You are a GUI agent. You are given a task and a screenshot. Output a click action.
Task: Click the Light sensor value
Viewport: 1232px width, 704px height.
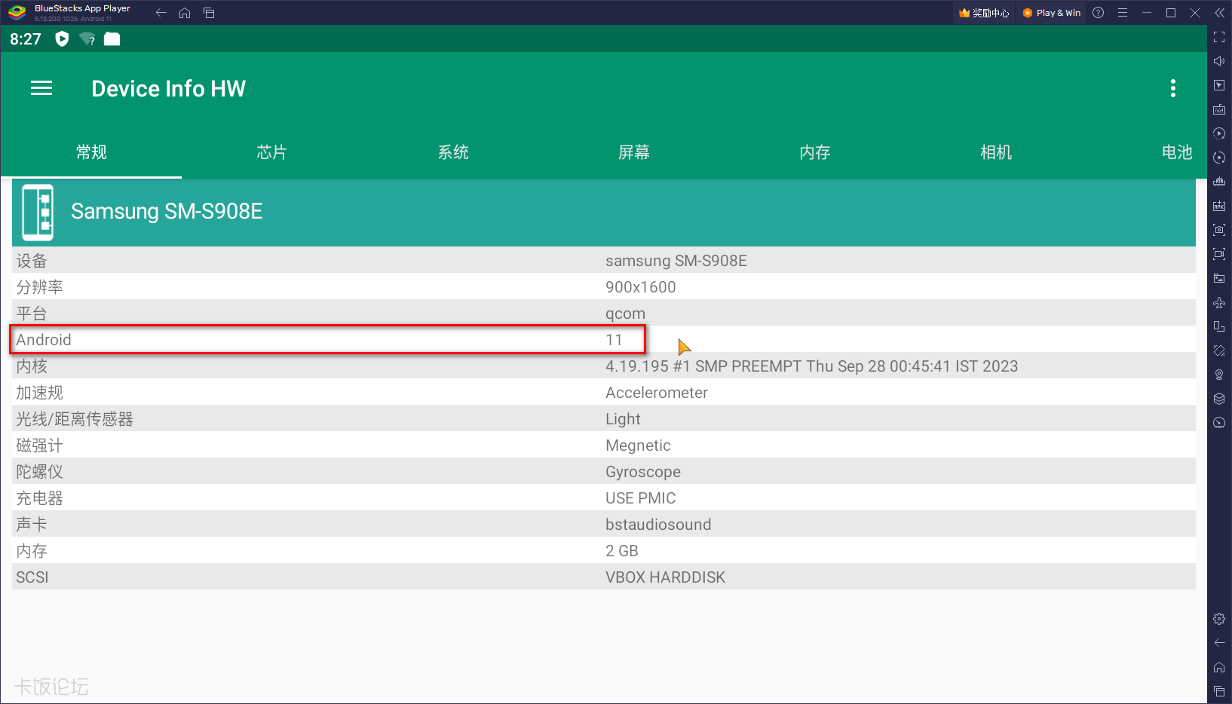[623, 419]
